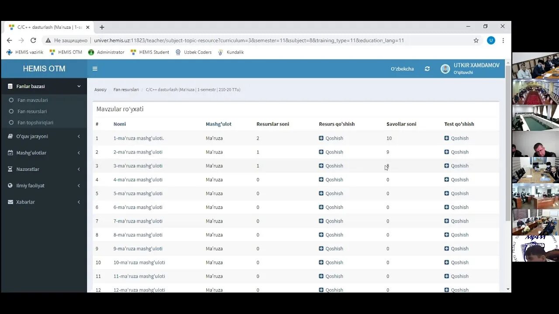Viewport: 559px width, 314px height.
Task: Reload the page with refresh icon
Action: point(33,40)
